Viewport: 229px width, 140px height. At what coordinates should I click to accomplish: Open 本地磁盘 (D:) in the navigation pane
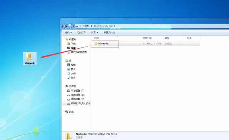[x=75, y=95]
